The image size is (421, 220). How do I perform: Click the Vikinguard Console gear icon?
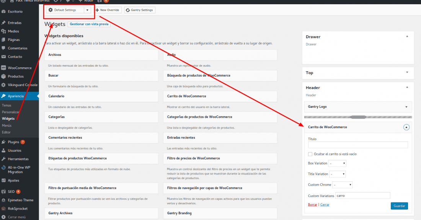pos(3,85)
